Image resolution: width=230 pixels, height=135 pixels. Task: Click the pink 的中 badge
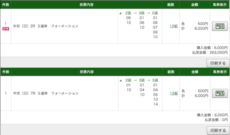click(x=6, y=29)
